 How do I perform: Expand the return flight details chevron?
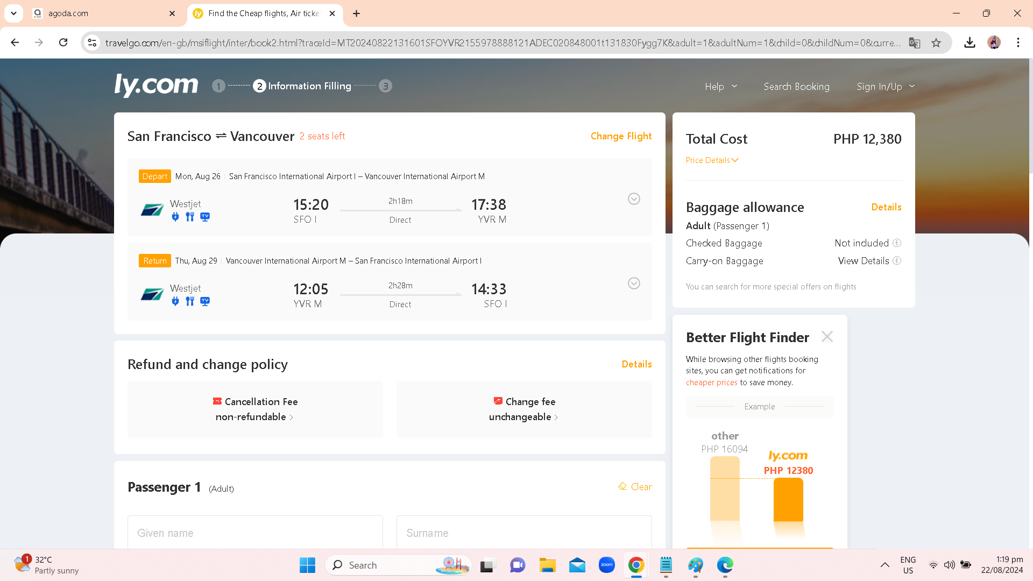point(634,284)
